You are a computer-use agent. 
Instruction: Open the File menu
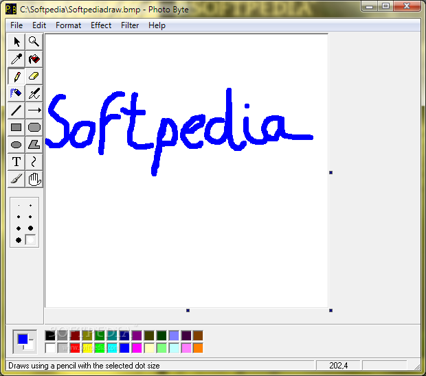click(x=16, y=25)
